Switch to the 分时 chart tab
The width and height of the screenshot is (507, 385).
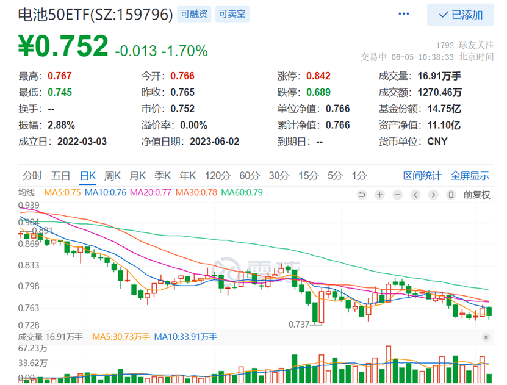click(x=32, y=176)
